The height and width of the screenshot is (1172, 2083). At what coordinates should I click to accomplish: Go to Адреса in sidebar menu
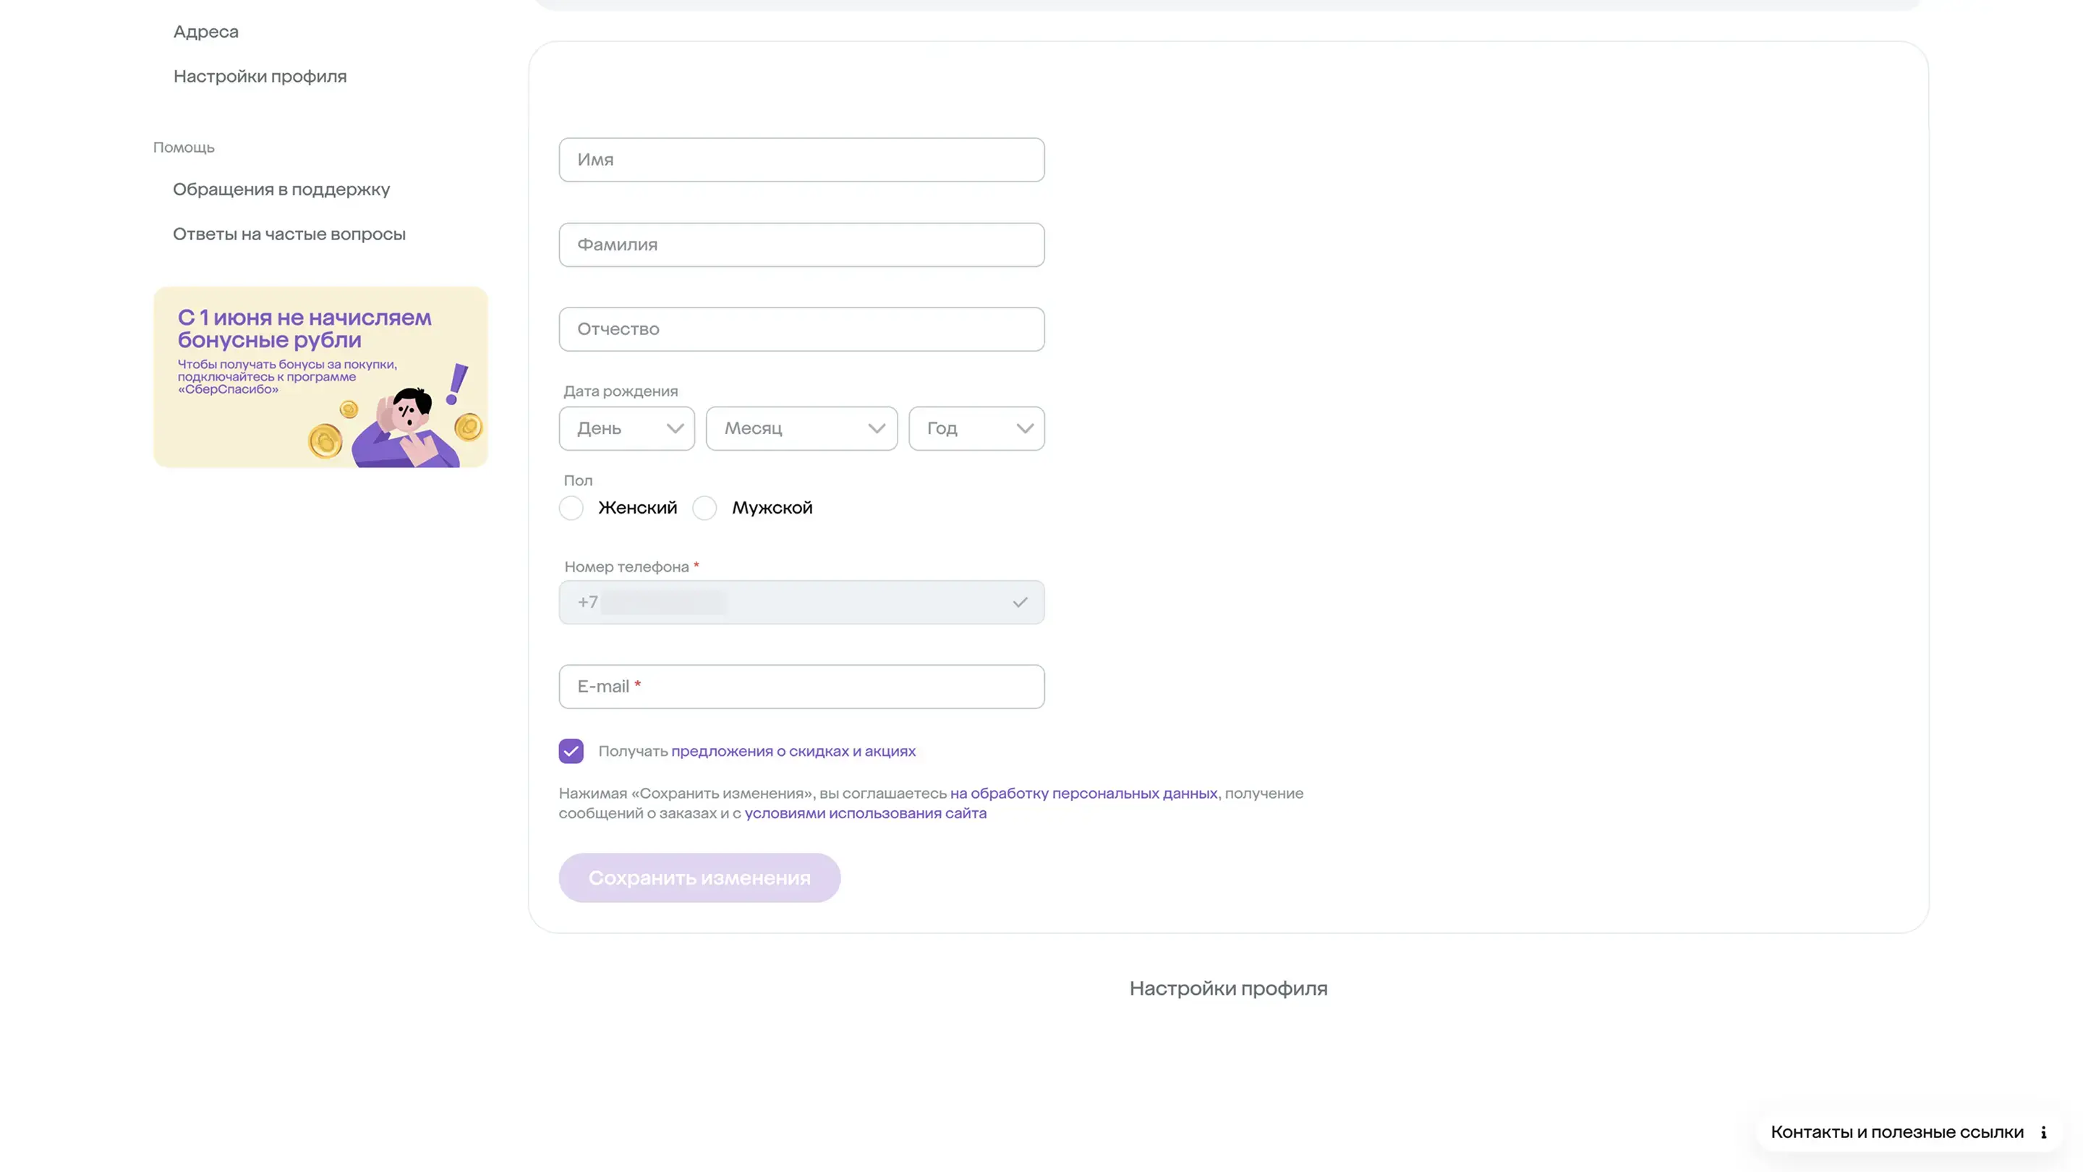click(205, 32)
